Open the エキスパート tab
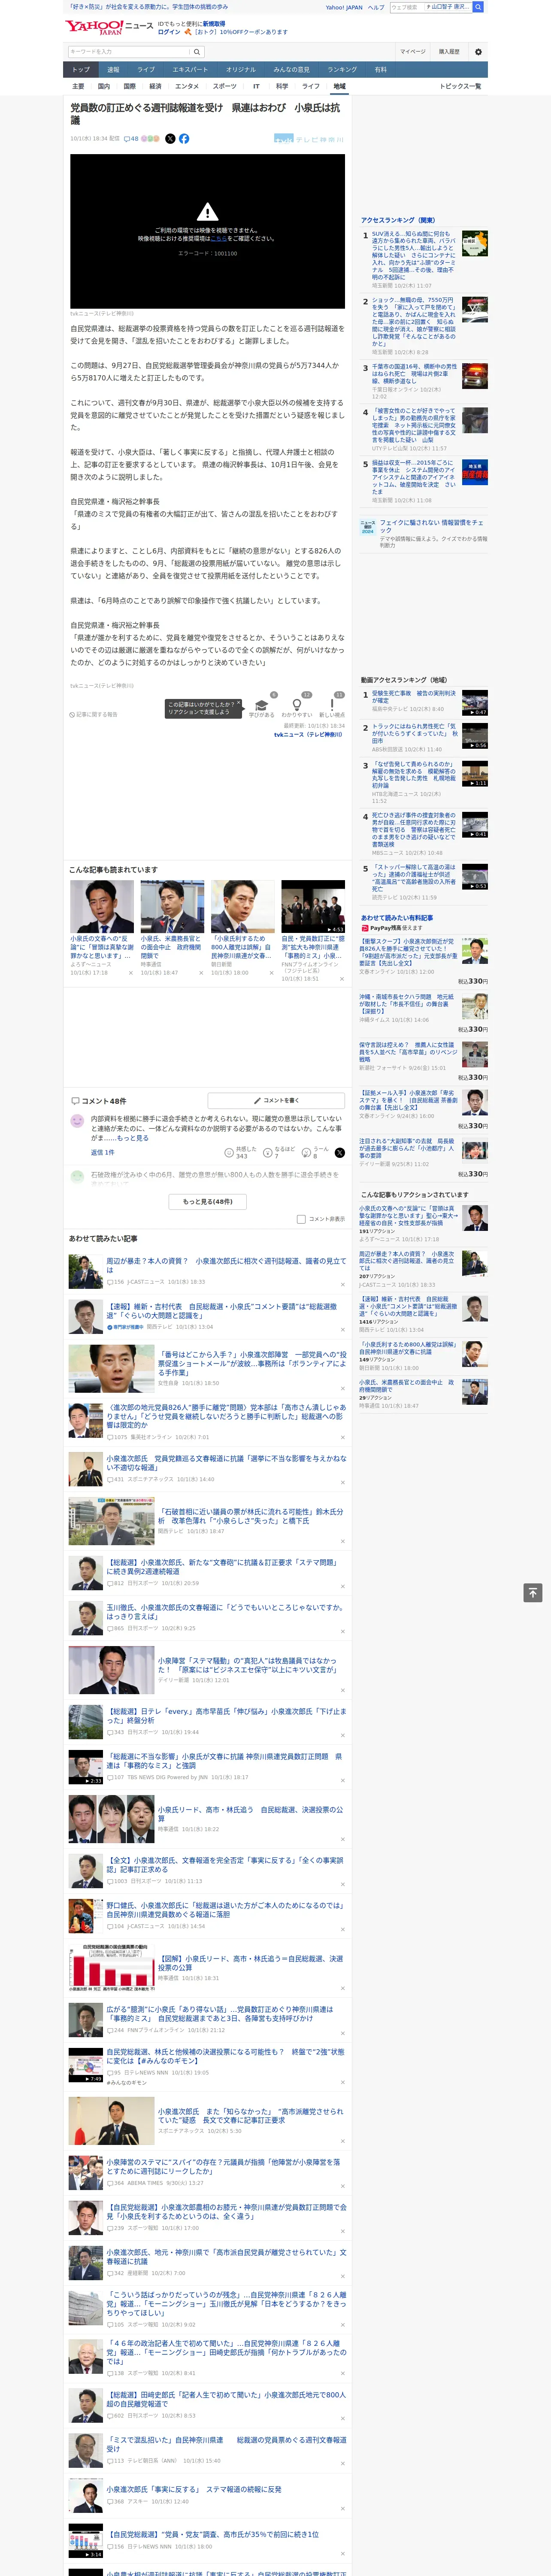This screenshot has width=551, height=2576. [x=190, y=69]
